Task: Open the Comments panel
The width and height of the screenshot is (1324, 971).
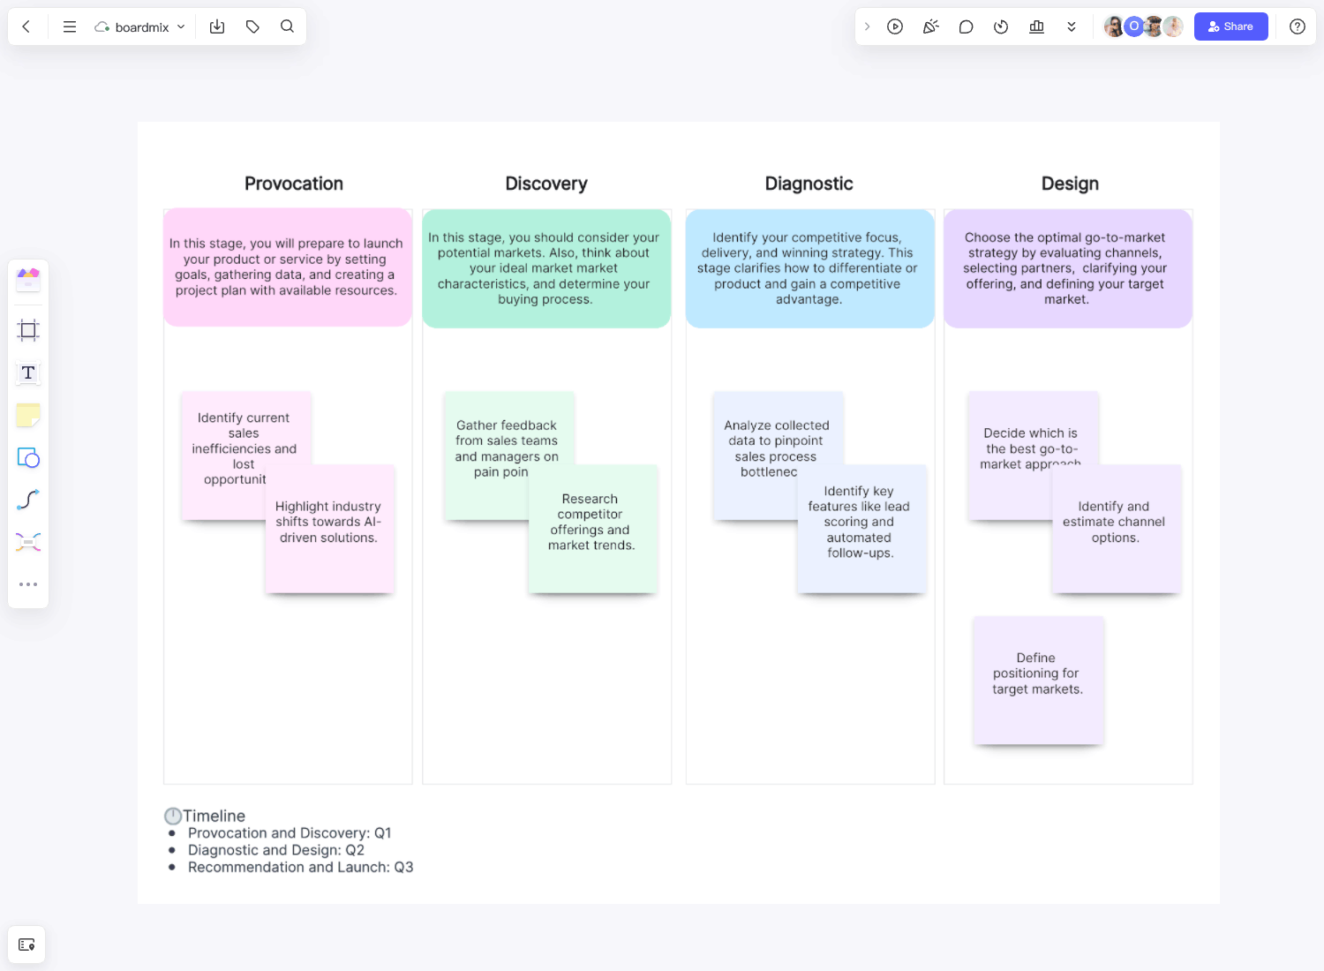Action: (x=966, y=26)
